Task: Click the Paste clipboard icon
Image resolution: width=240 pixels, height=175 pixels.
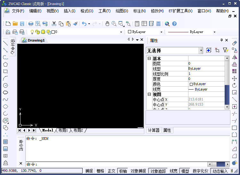Action: [x=68, y=24]
